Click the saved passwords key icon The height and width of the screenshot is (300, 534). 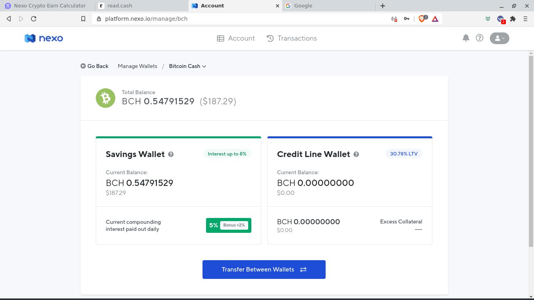pyautogui.click(x=407, y=19)
